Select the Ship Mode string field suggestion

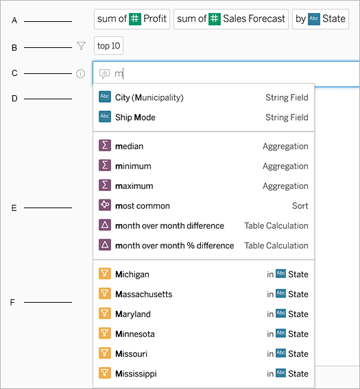(x=204, y=117)
